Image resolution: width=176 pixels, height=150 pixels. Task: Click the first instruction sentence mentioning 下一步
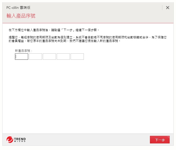coord(54,30)
